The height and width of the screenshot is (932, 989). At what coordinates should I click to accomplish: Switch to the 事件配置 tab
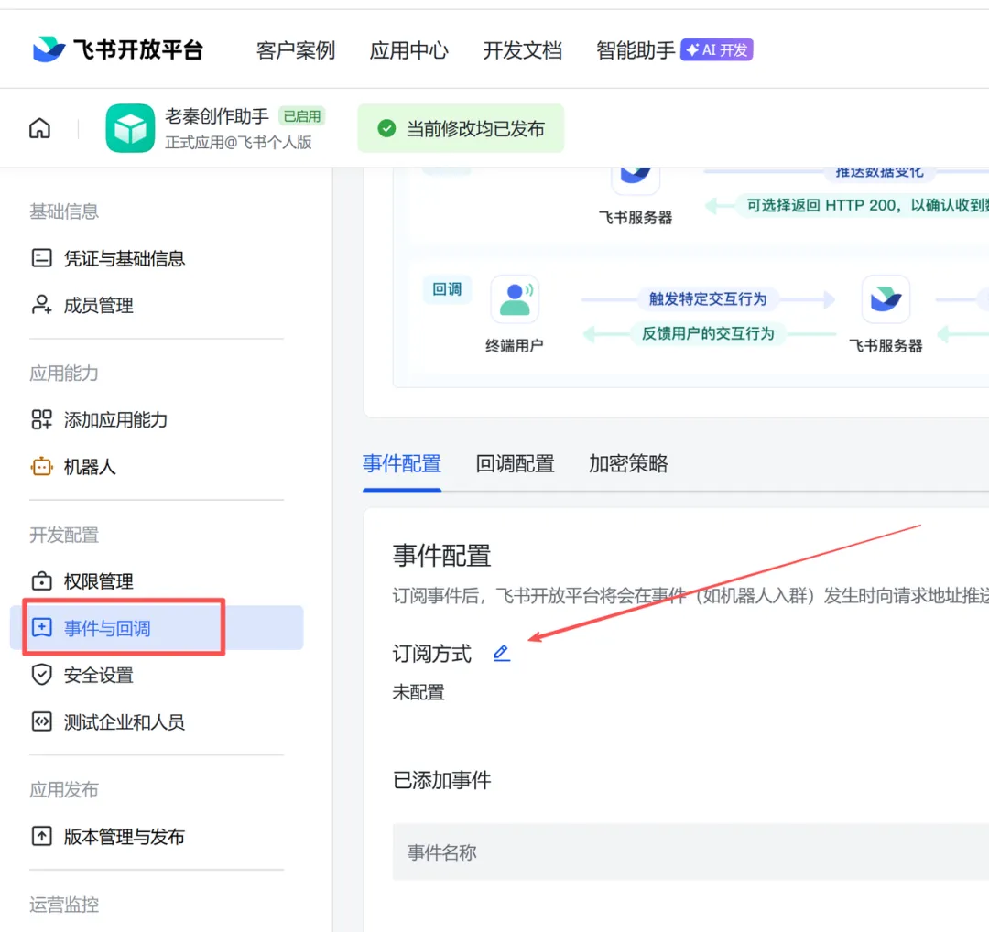pyautogui.click(x=402, y=463)
